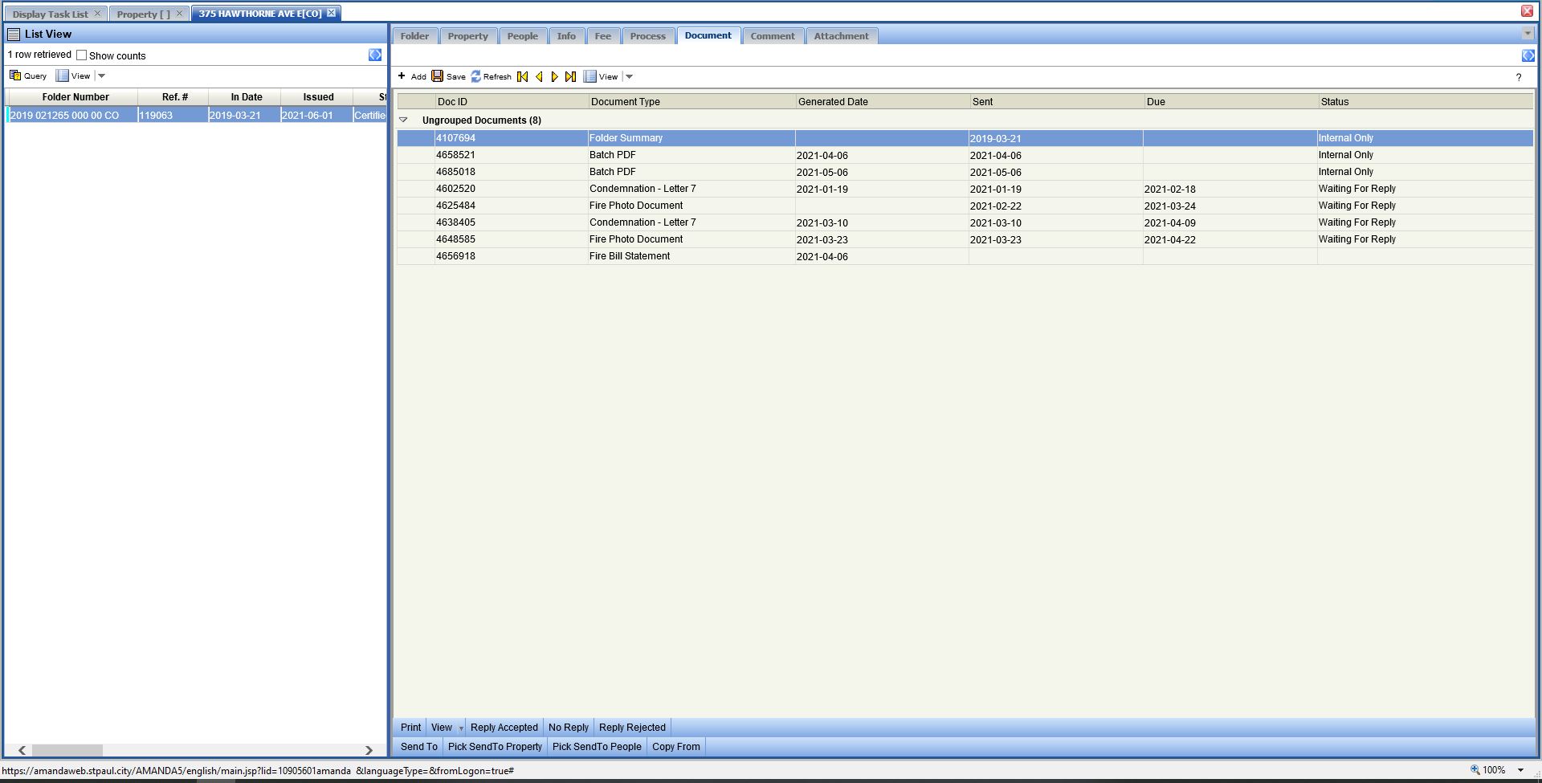Enable the Show counts checkbox
Viewport: 1542px width, 783px height.
(x=81, y=55)
